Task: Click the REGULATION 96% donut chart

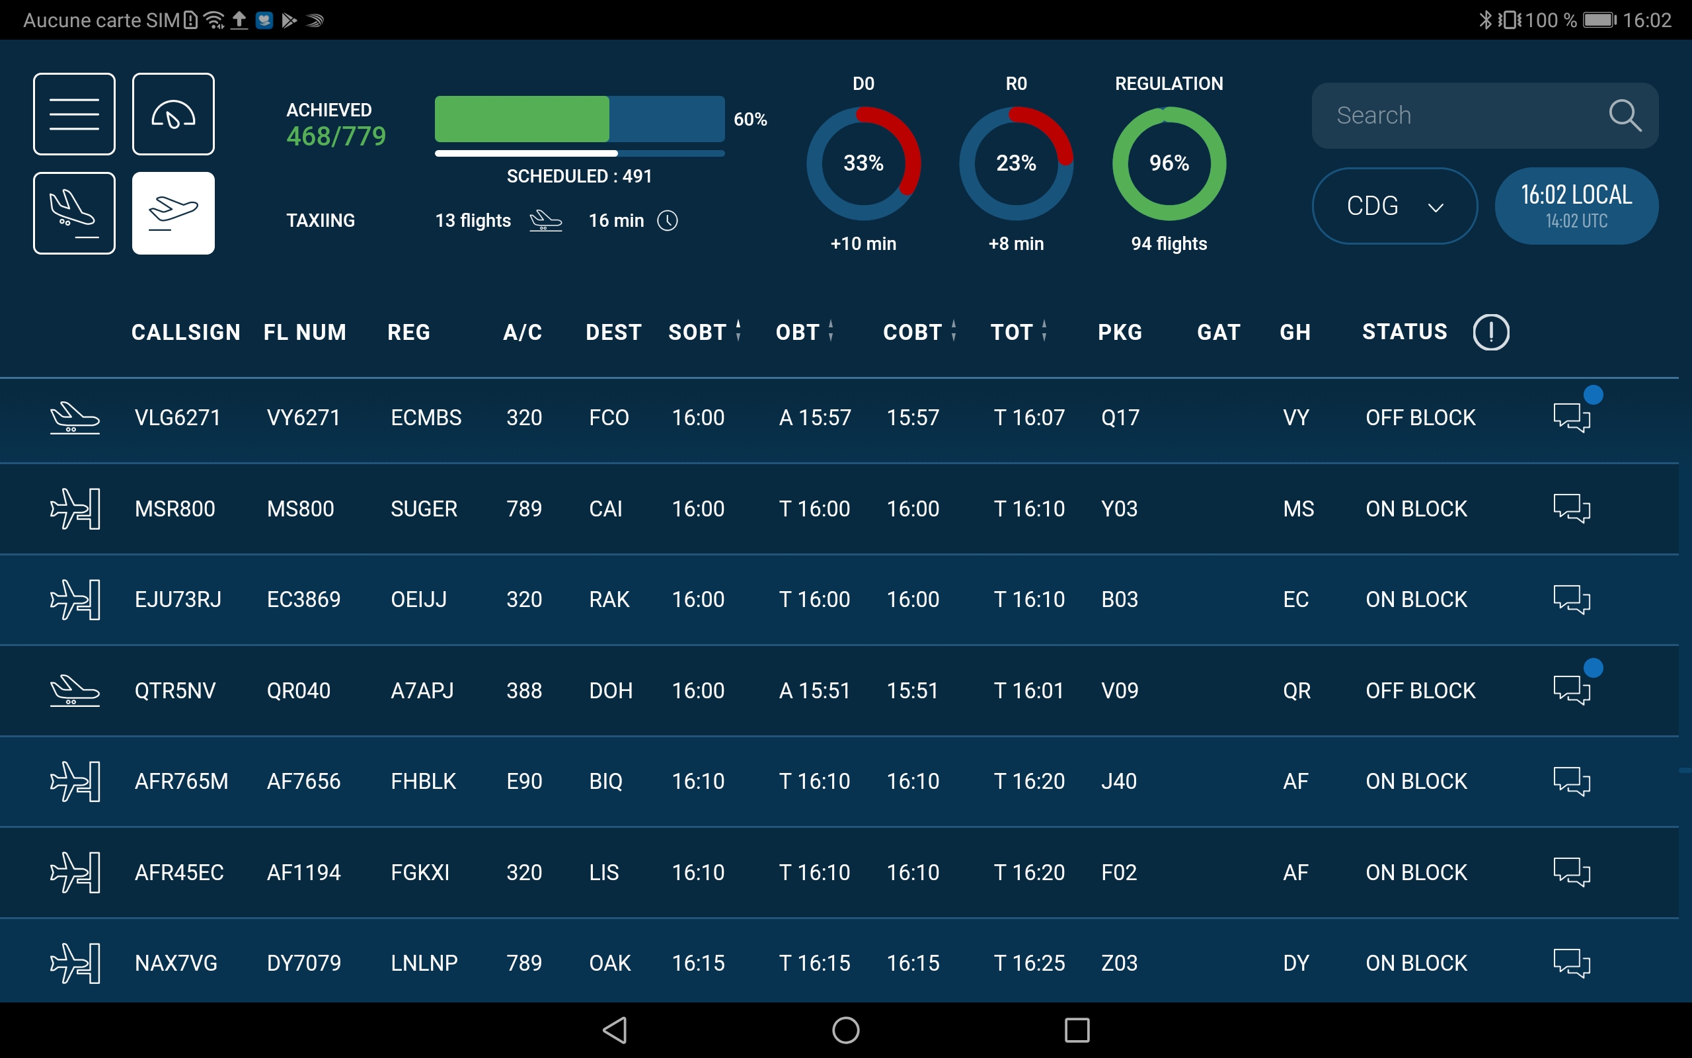Action: 1169,163
